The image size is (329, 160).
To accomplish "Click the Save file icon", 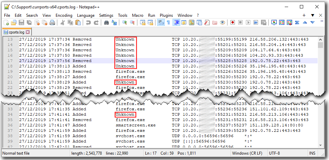I will [21, 23].
